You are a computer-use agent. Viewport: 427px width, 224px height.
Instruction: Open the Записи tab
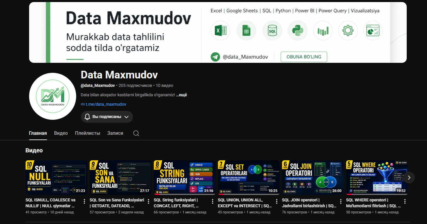click(x=115, y=133)
